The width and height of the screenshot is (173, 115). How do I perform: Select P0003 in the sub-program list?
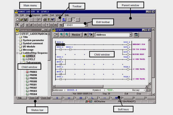(33, 72)
